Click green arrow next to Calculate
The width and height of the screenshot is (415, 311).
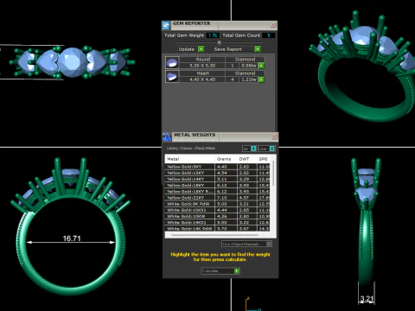tap(237, 270)
